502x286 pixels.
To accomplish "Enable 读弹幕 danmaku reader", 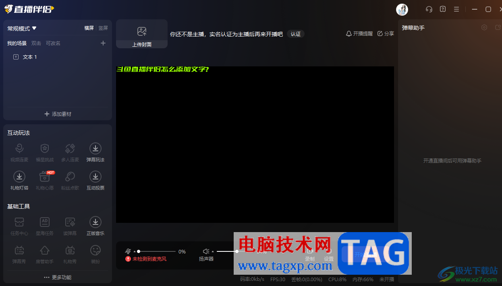I will click(x=70, y=226).
